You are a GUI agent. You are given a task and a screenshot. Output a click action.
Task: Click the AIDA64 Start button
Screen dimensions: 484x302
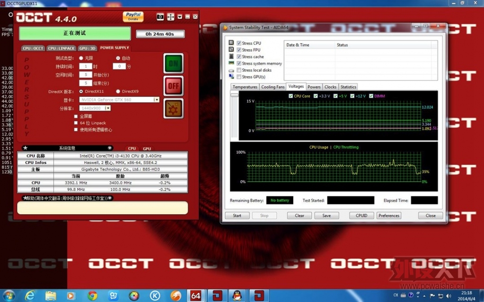click(x=237, y=216)
